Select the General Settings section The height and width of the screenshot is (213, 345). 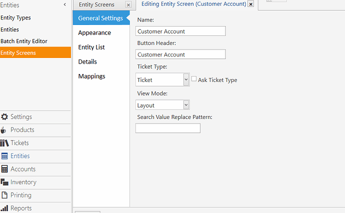(x=101, y=18)
